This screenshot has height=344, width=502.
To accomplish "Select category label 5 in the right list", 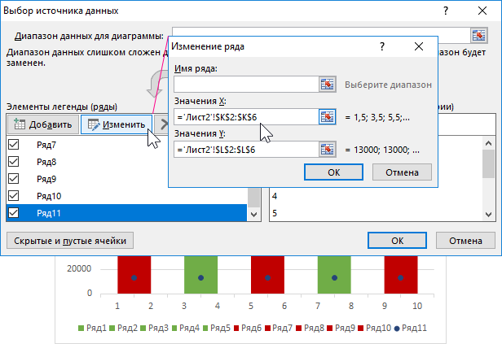I will (x=275, y=213).
